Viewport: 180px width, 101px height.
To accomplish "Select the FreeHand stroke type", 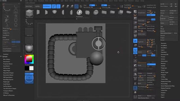I will tap(7, 20).
